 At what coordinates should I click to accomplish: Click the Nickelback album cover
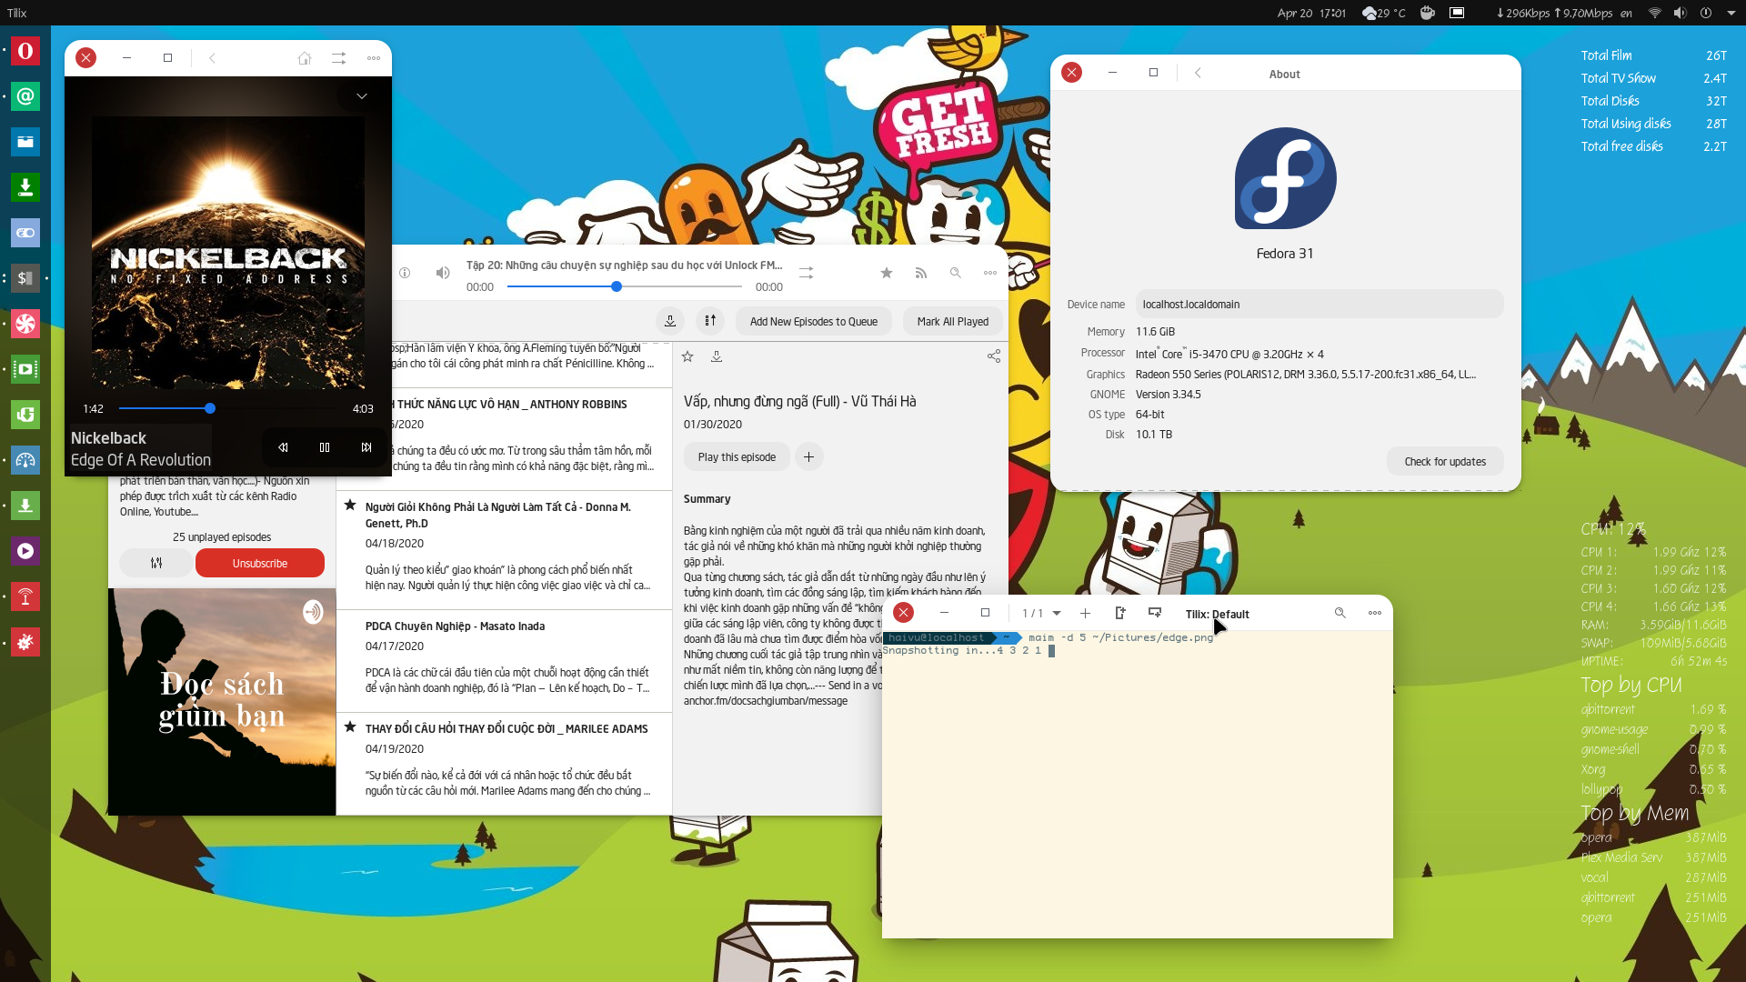pos(228,253)
